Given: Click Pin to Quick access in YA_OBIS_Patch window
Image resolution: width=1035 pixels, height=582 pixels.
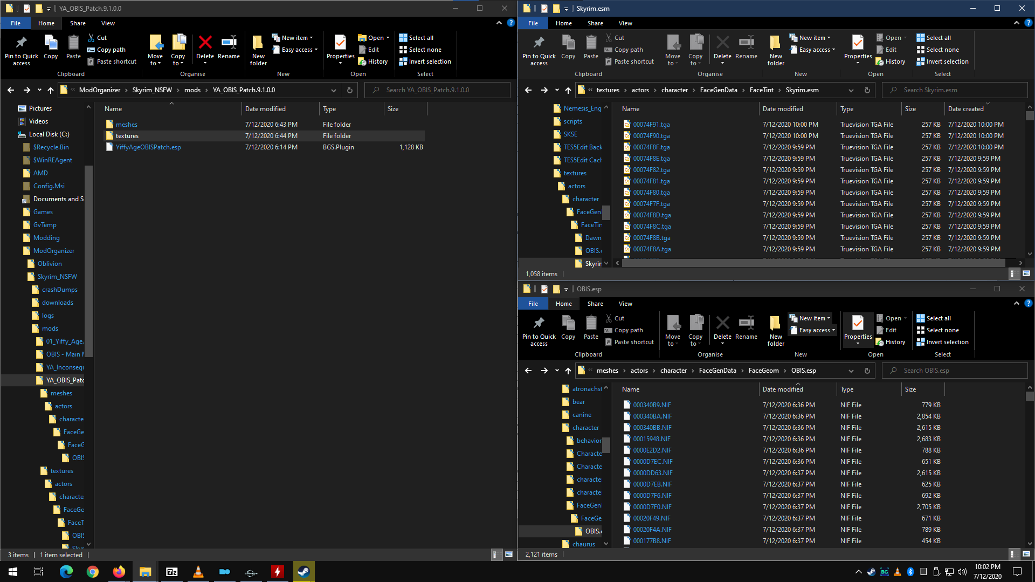Looking at the screenshot, I should [x=22, y=50].
